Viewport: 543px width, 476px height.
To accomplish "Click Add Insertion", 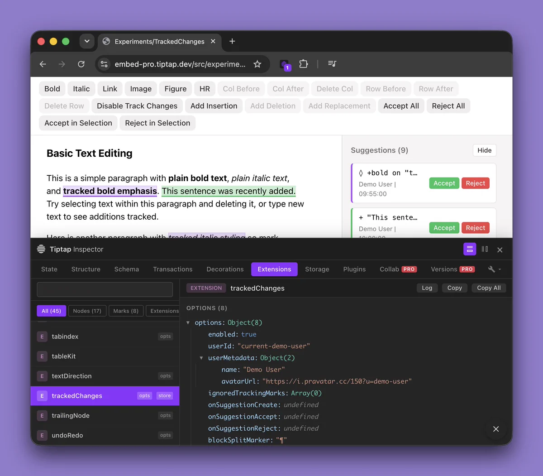I will [214, 106].
